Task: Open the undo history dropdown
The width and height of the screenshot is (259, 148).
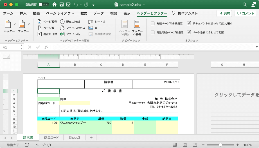Action: point(81,5)
